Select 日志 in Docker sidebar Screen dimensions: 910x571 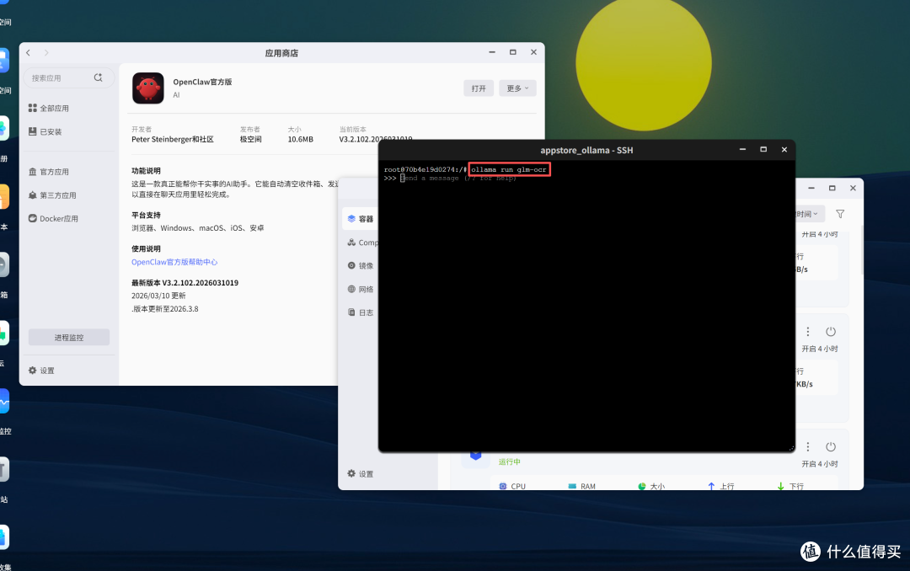coord(361,312)
